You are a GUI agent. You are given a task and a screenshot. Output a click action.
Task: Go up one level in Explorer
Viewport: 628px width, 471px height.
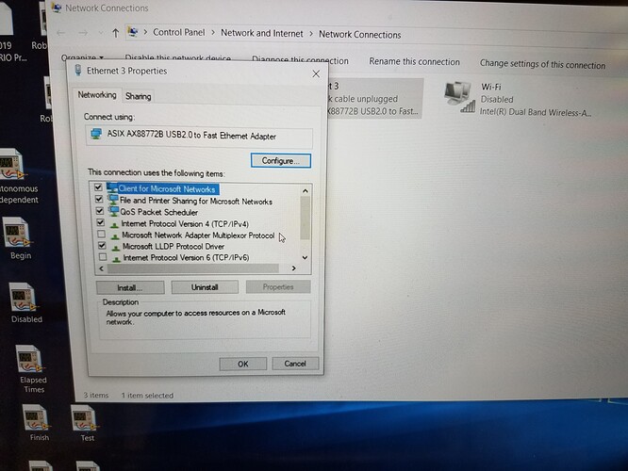pos(115,33)
